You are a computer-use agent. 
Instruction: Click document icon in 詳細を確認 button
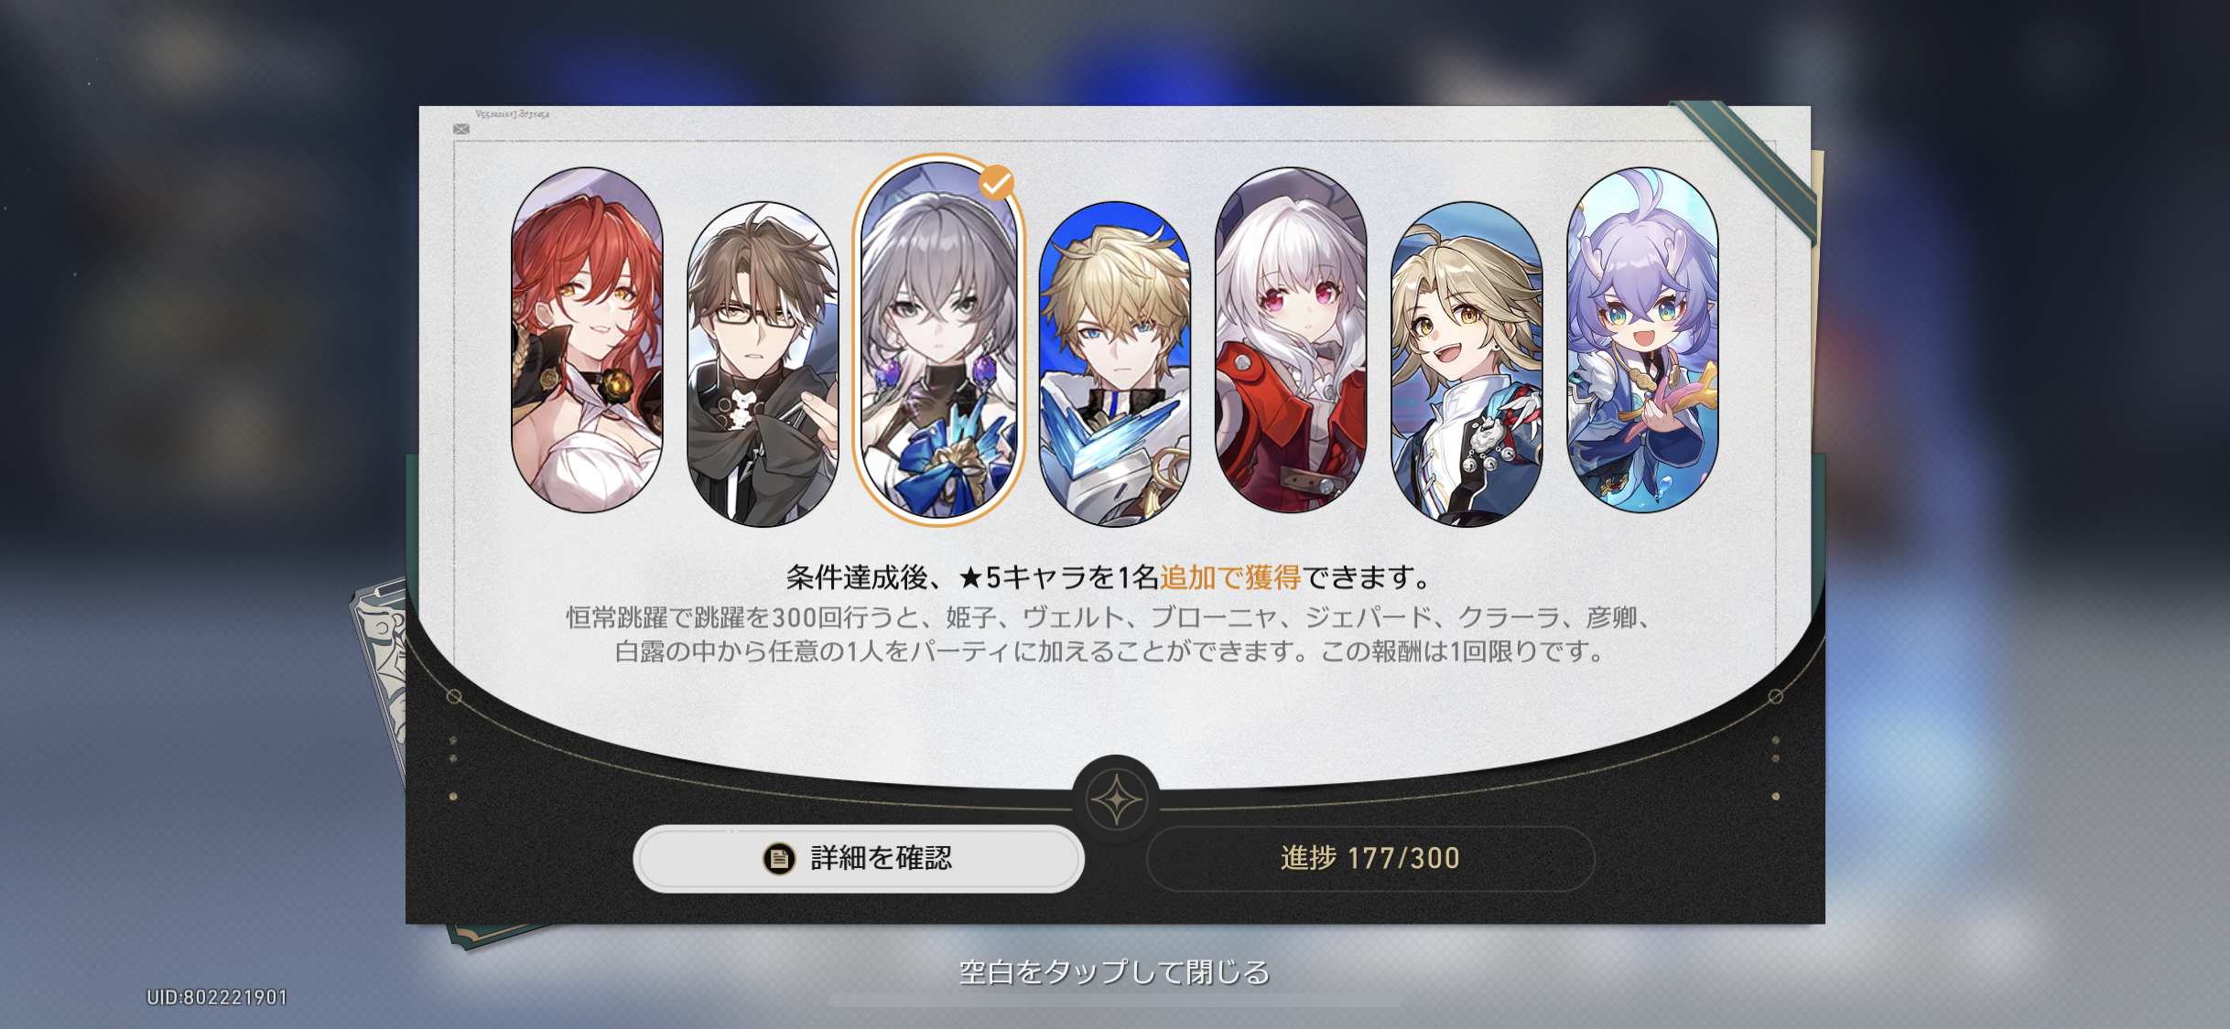point(779,858)
